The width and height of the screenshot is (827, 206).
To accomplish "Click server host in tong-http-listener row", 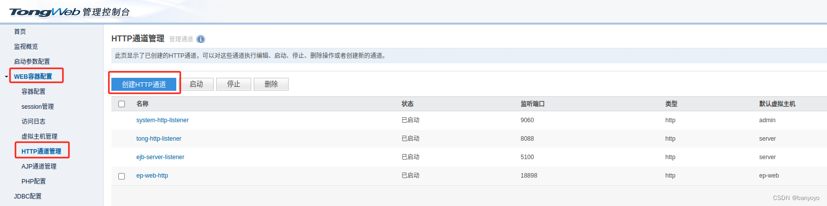I will coord(768,139).
